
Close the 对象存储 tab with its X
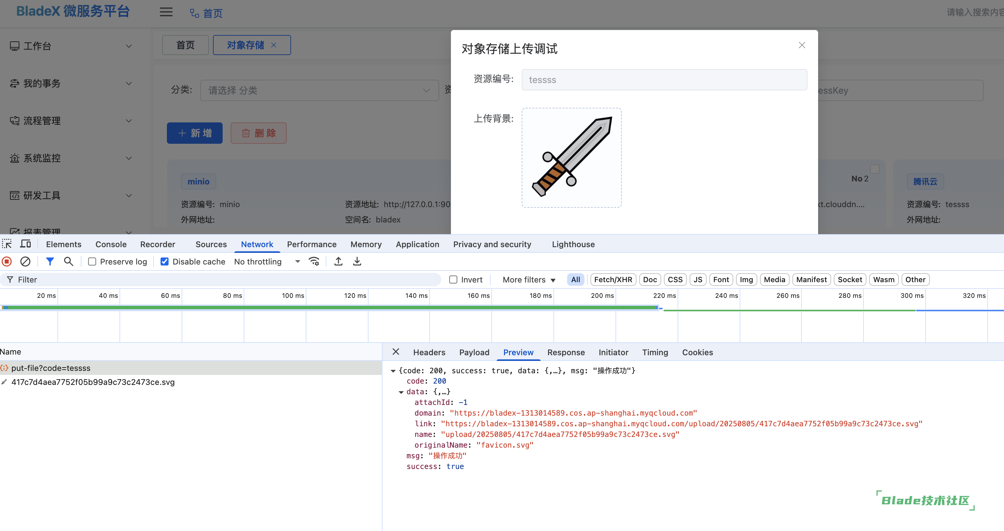point(274,45)
